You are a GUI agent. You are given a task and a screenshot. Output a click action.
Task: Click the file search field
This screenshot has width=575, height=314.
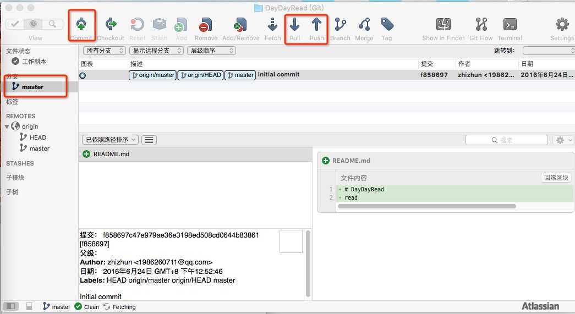[506, 140]
